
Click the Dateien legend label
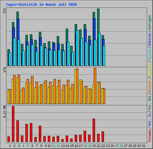150,39
